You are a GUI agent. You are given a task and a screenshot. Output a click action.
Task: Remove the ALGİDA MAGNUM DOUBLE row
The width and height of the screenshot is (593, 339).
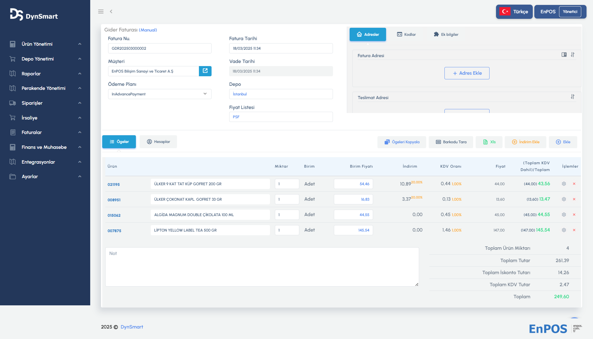[x=574, y=215]
